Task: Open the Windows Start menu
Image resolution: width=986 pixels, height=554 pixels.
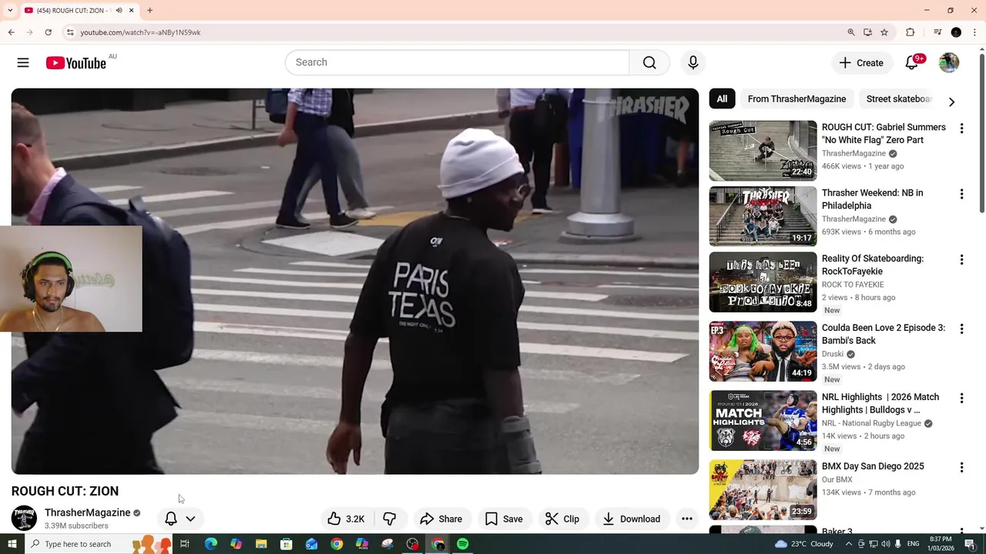Action: click(x=12, y=544)
